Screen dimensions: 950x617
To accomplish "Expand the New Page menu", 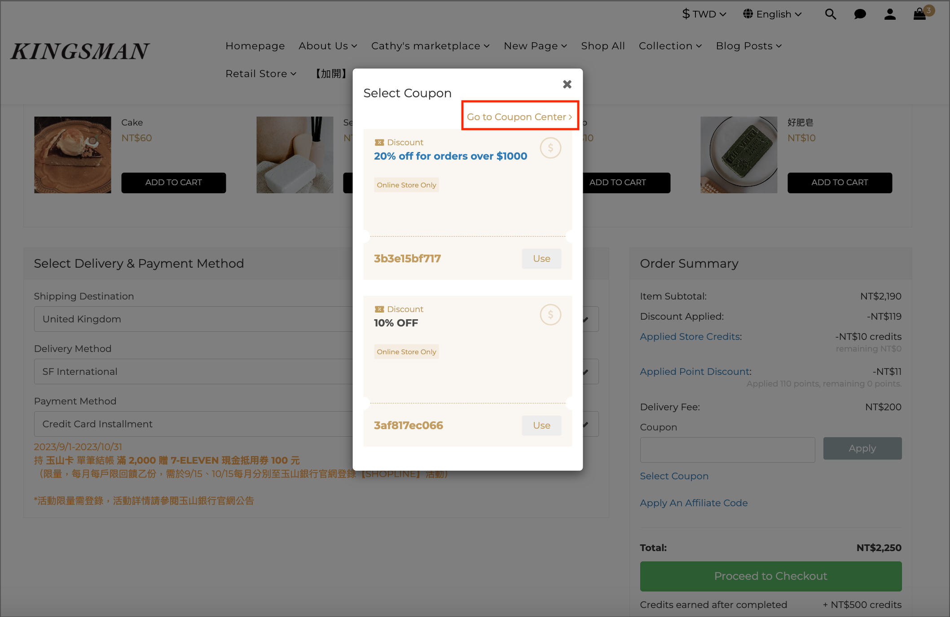I will 536,46.
